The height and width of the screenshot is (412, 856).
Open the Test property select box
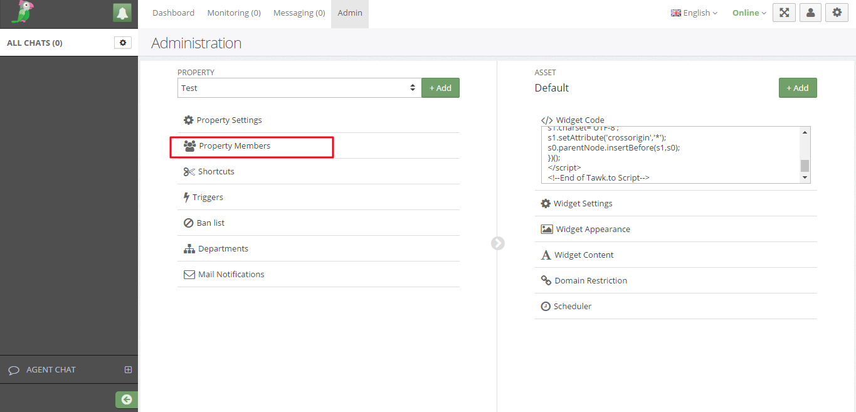pos(299,88)
